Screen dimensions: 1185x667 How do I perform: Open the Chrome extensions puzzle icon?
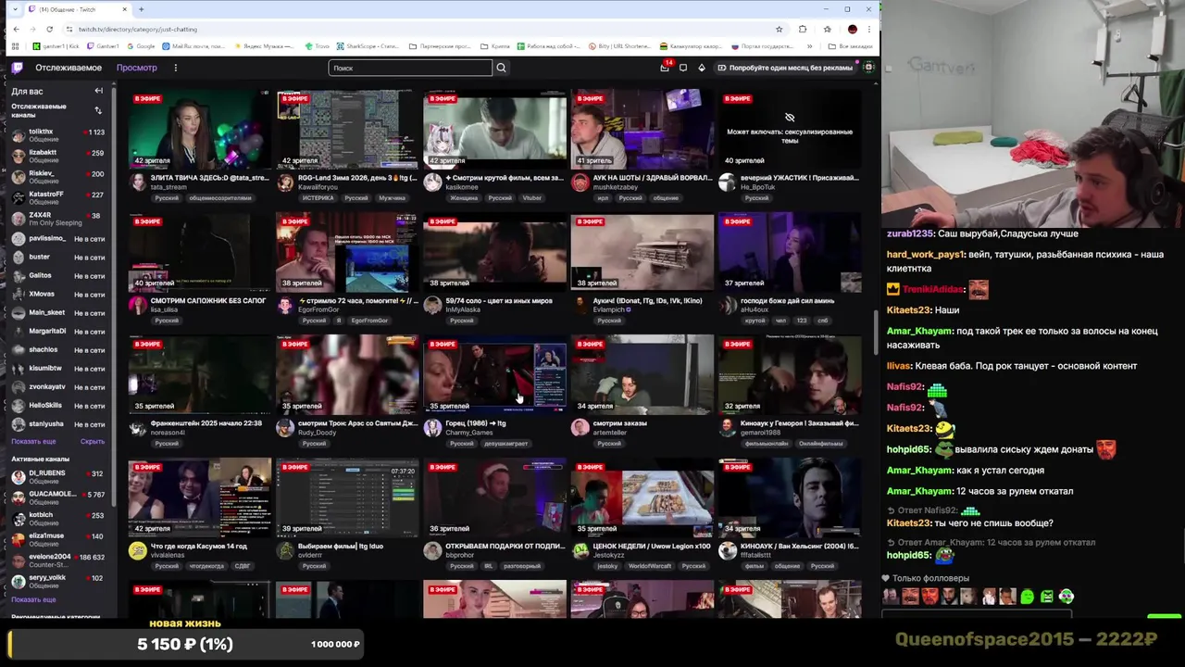tap(803, 29)
